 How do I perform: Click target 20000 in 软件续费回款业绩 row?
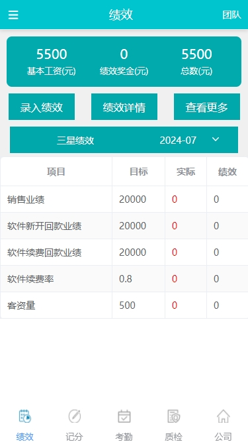click(133, 252)
